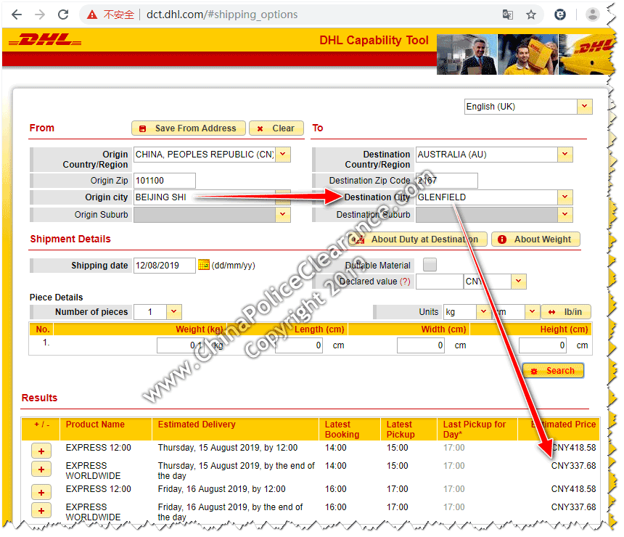Expand EXPRESS WORLDWIDE Friday row plus

click(41, 510)
